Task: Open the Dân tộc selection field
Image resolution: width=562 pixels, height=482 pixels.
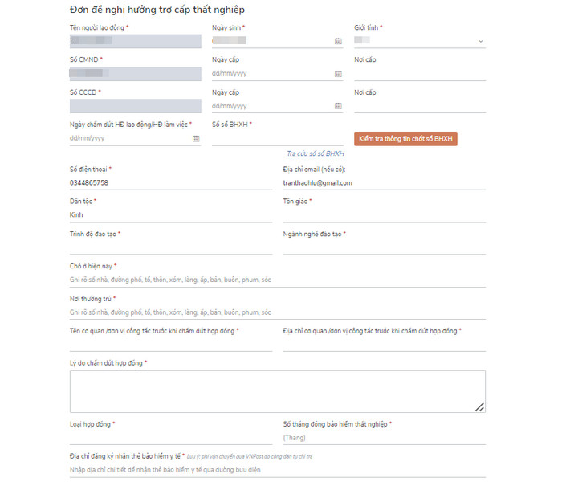Action: (x=171, y=215)
